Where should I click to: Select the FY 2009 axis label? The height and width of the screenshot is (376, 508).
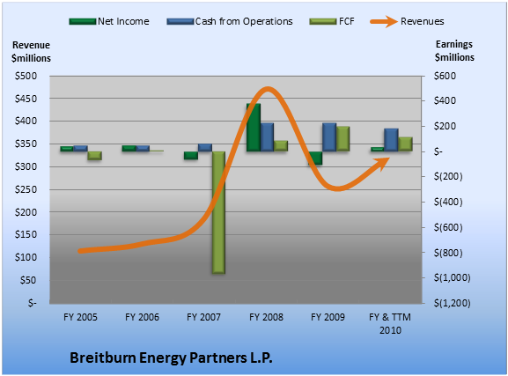click(x=328, y=317)
